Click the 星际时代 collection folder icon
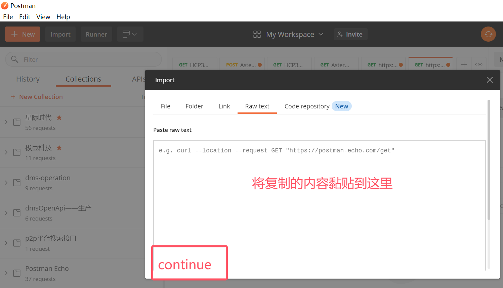 click(x=17, y=122)
